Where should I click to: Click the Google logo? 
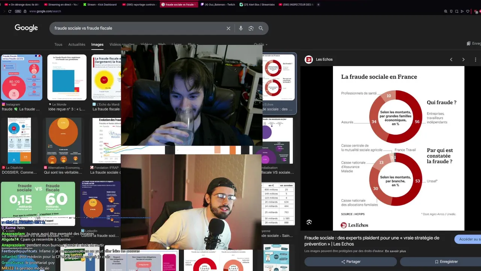pyautogui.click(x=26, y=28)
